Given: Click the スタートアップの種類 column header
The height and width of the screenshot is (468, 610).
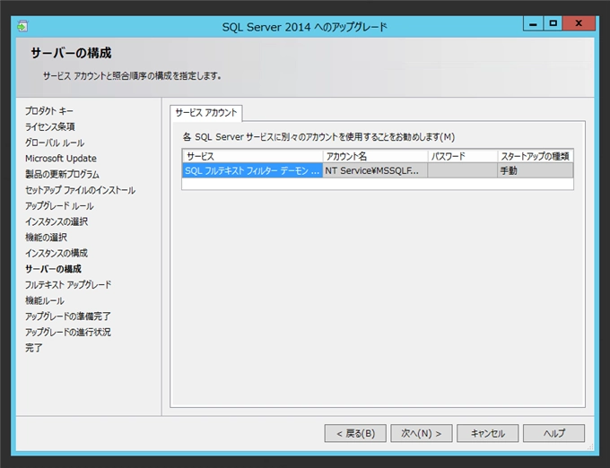Looking at the screenshot, I should [x=536, y=156].
